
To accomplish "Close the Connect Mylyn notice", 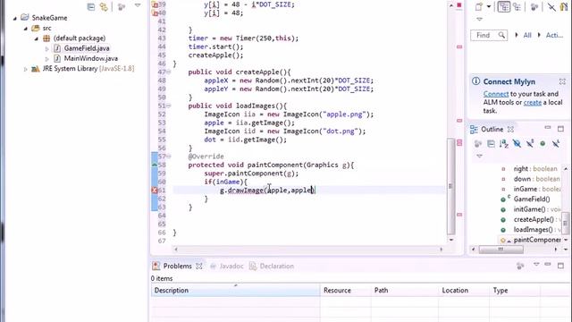I will 562,81.
